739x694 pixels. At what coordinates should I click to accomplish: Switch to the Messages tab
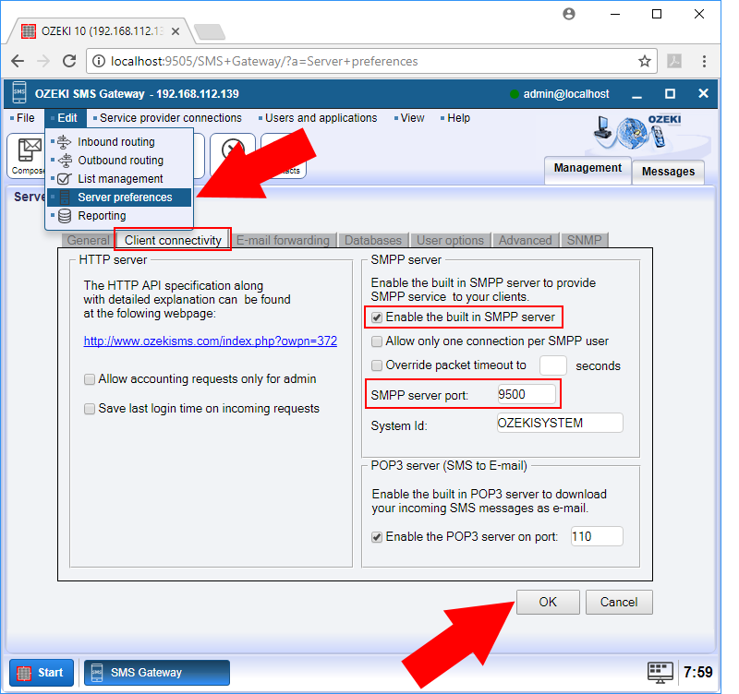[668, 172]
